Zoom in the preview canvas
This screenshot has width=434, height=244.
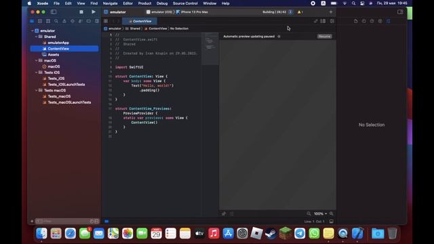(x=332, y=213)
